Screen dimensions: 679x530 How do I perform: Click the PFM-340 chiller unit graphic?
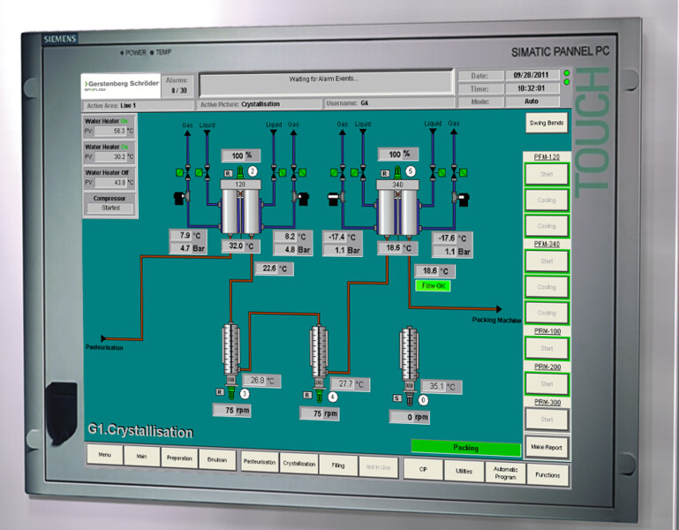tap(396, 208)
